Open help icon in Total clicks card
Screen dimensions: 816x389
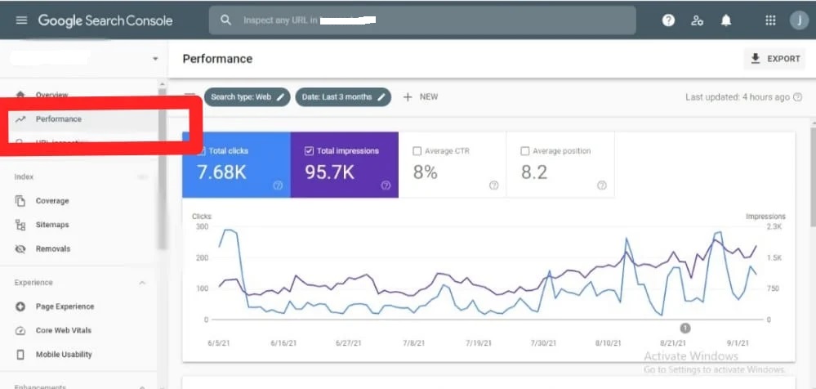point(278,186)
